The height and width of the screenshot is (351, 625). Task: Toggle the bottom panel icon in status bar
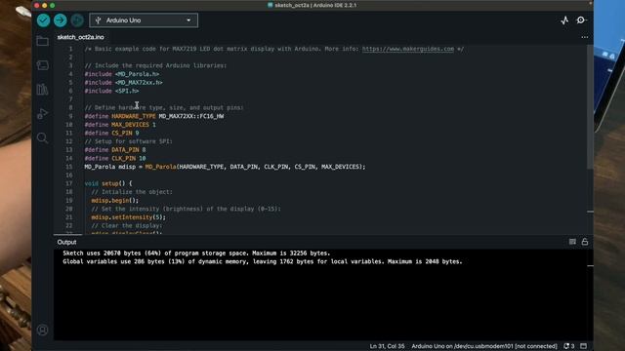click(584, 346)
